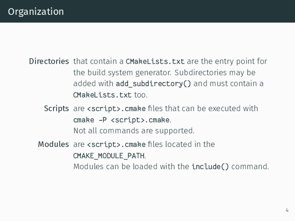Click the CMAKE_MODULE_PATH variable text

coord(109,156)
